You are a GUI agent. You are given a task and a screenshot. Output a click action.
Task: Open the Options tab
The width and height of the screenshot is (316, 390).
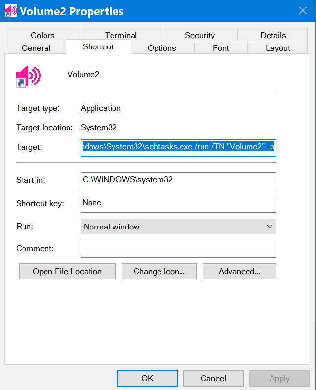click(162, 48)
